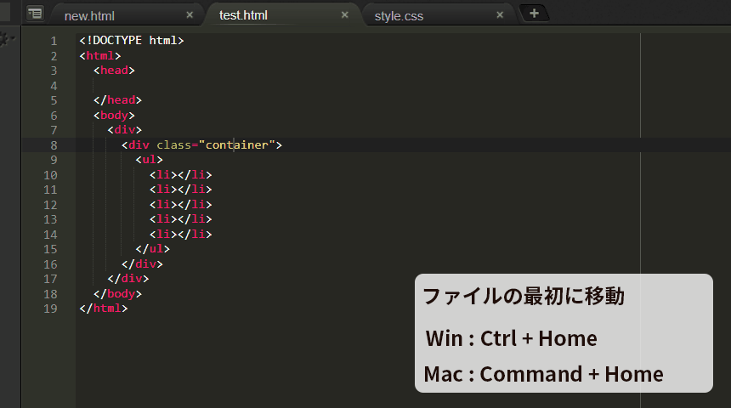Click the closing html tag on line 19

pos(104,309)
